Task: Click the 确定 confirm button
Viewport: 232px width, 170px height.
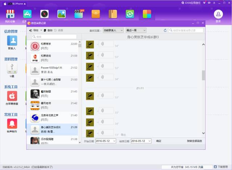Action: click(x=159, y=141)
